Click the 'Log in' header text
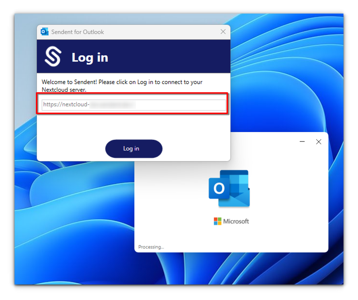Image resolution: width=358 pixels, height=300 pixels. pyautogui.click(x=90, y=58)
